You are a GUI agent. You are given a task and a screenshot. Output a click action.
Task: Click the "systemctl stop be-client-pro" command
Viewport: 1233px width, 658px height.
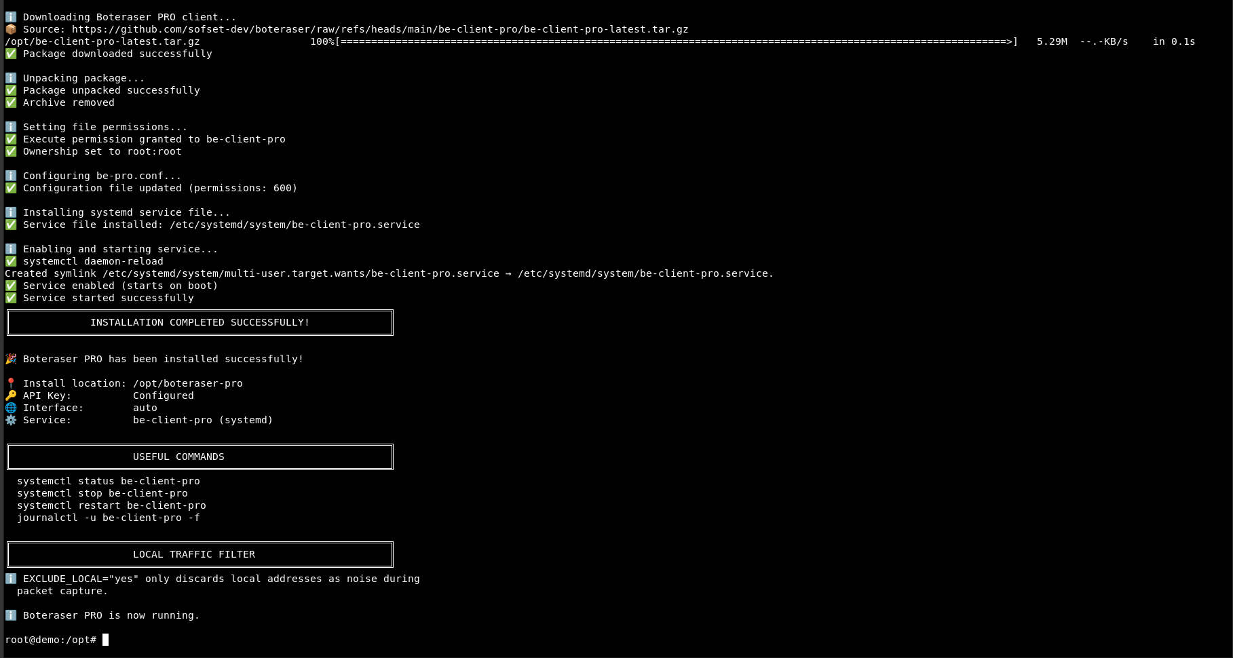[102, 493]
